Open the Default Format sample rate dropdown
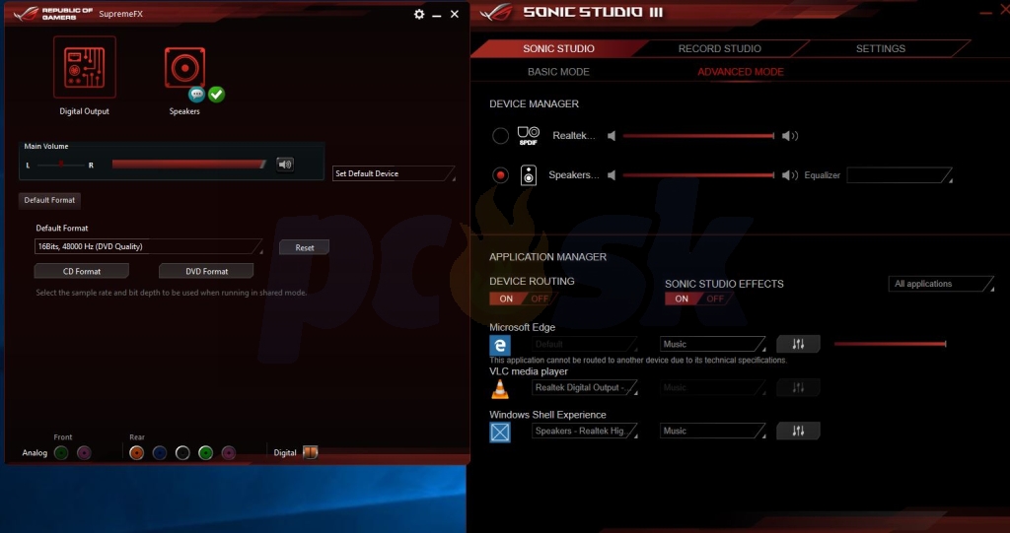Image resolution: width=1010 pixels, height=533 pixels. 148,246
